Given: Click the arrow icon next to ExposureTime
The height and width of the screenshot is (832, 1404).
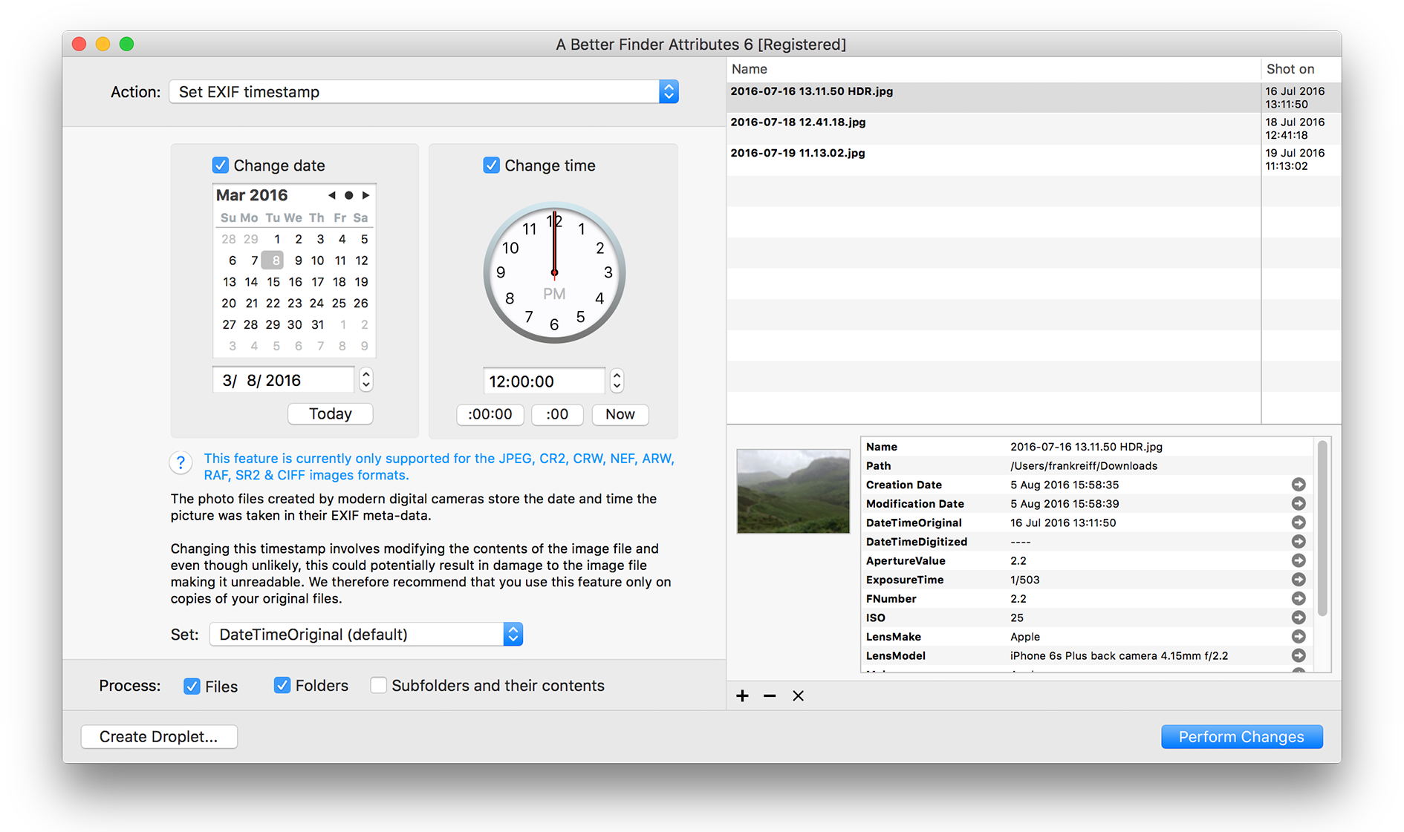Looking at the screenshot, I should [1298, 580].
